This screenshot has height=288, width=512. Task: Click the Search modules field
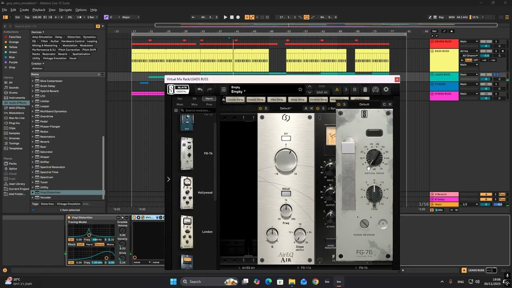(x=198, y=110)
